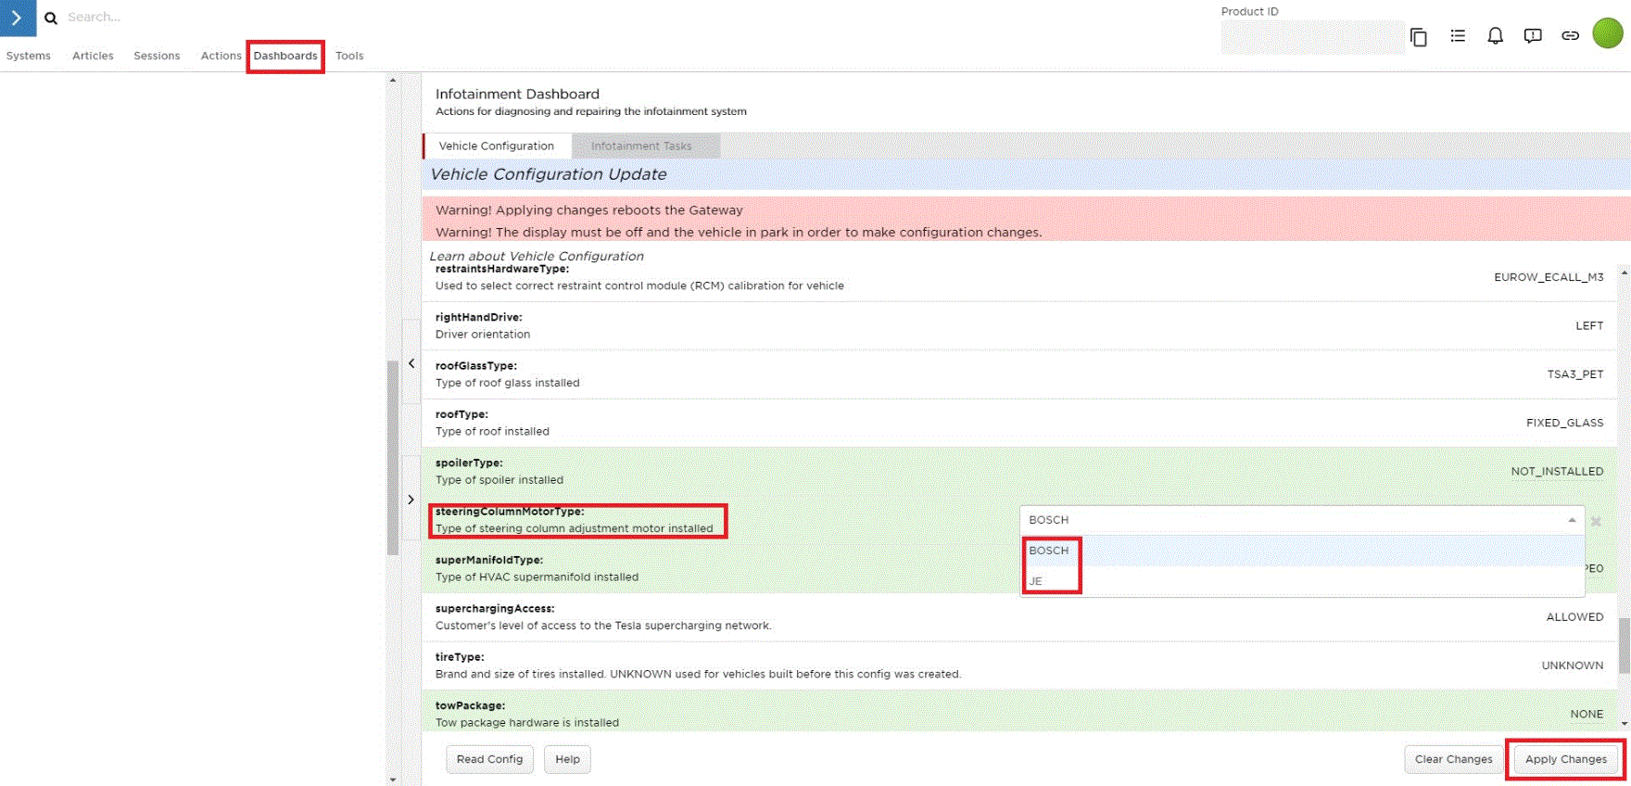1631x786 pixels.
Task: Click the blue sidebar expand arrow
Action: tap(18, 18)
